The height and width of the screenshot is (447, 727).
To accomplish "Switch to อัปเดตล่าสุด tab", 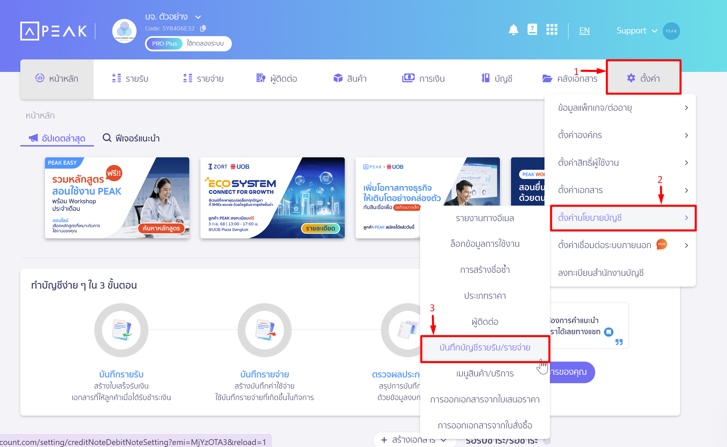I will point(57,138).
